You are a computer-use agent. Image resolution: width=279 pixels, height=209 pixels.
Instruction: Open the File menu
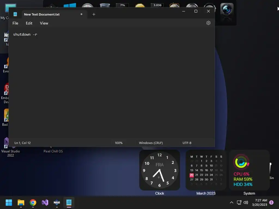click(x=15, y=23)
